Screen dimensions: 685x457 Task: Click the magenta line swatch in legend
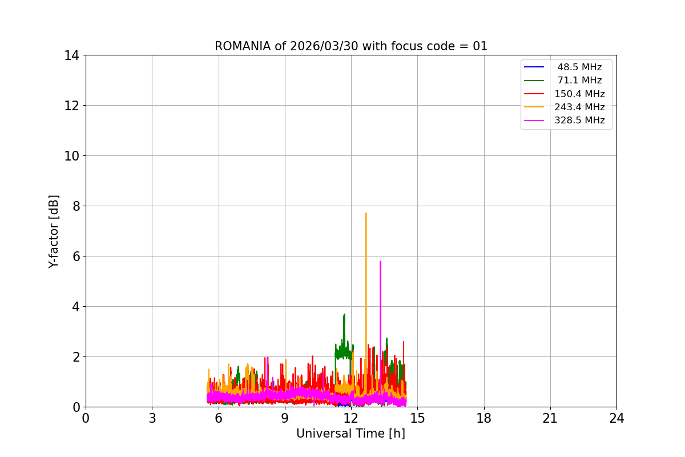point(534,121)
